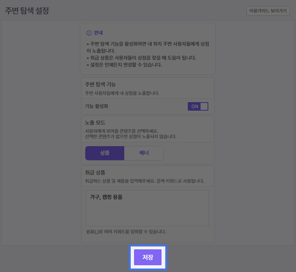Click the comma keyword hint below text area

(126, 232)
